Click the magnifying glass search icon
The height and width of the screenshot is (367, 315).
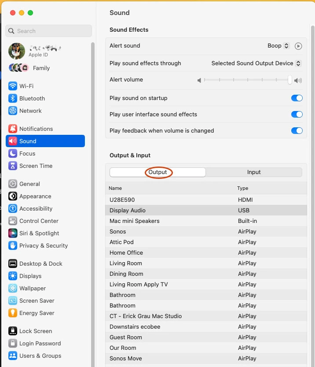(x=11, y=31)
